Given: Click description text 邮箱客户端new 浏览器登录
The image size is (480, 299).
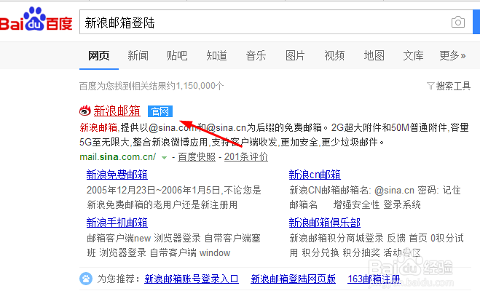Looking at the screenshot, I should [x=173, y=245].
